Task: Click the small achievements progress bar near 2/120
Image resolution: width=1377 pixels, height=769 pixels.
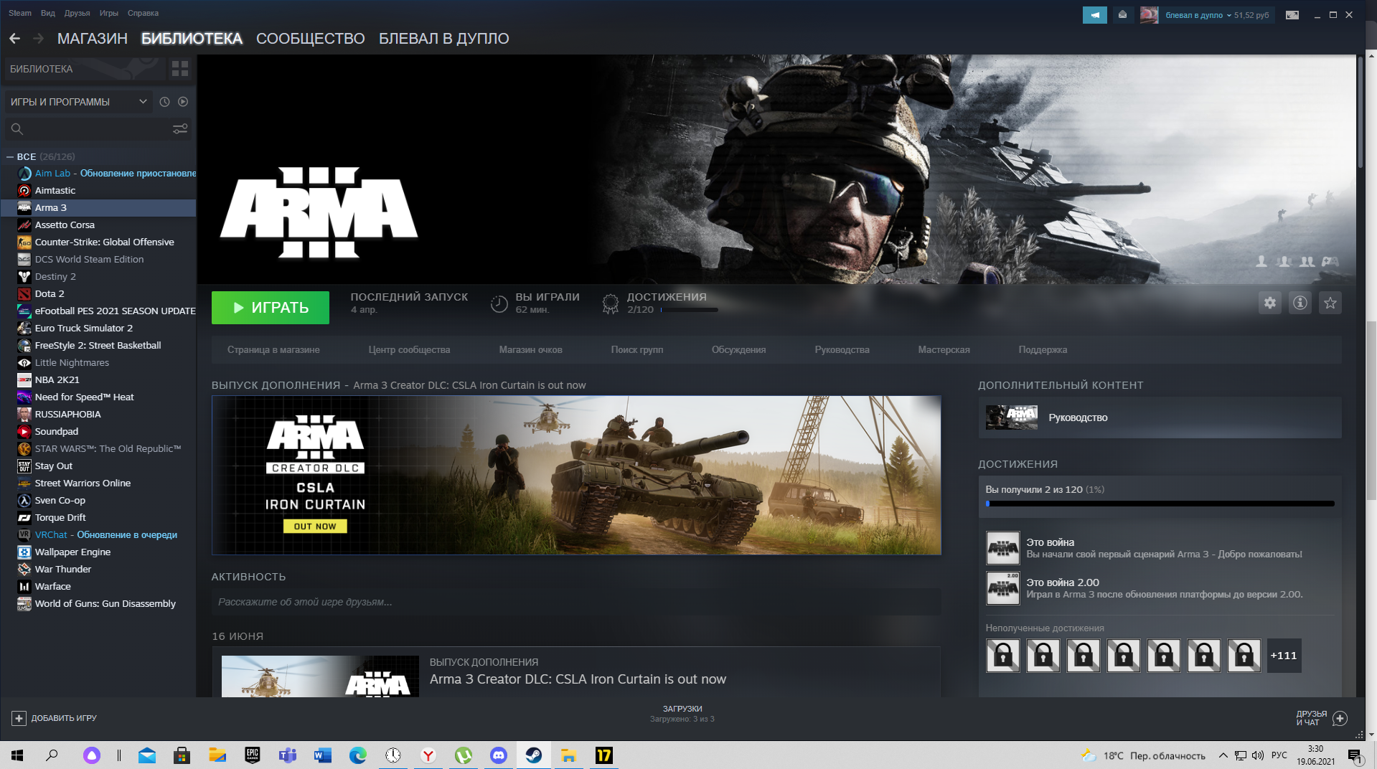Action: (x=689, y=310)
